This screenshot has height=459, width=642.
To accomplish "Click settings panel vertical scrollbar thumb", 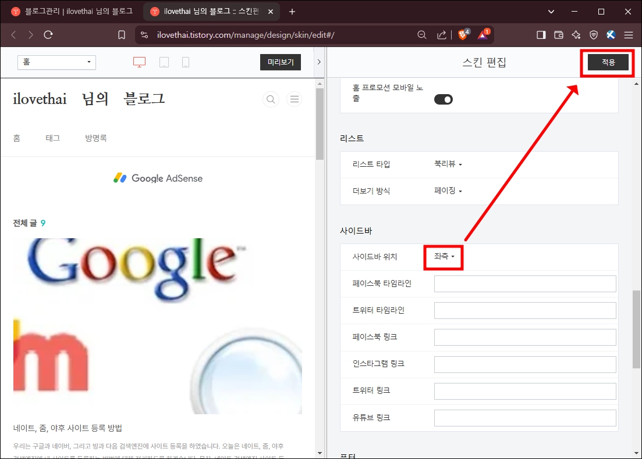I will click(636, 329).
